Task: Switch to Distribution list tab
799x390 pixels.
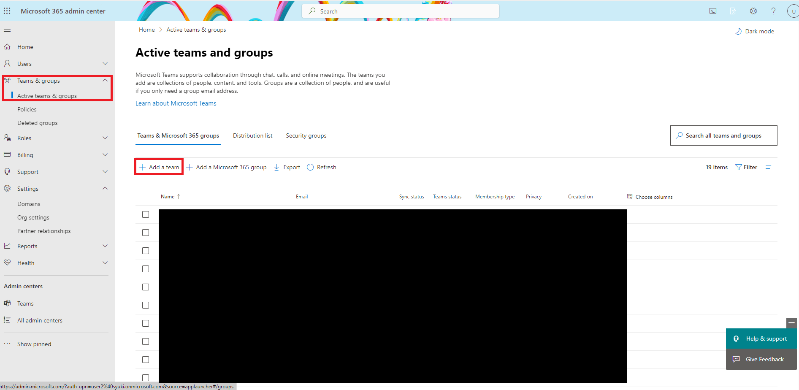Action: pyautogui.click(x=252, y=135)
